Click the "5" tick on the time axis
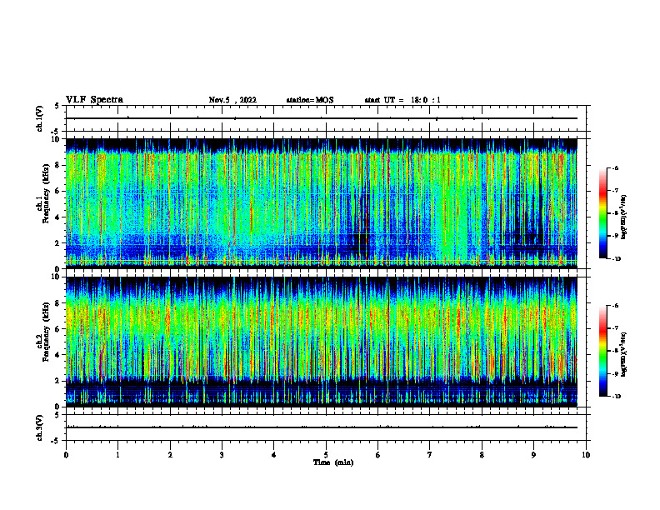This screenshot has width=660, height=510. [x=326, y=455]
